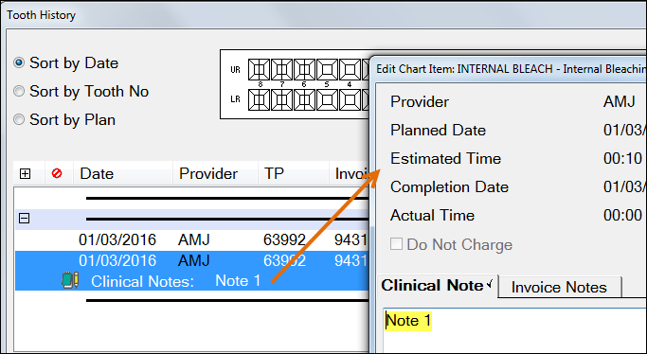Viewport: 647px width, 354px height.
Task: Click into the Note 1 text field
Action: (x=514, y=329)
